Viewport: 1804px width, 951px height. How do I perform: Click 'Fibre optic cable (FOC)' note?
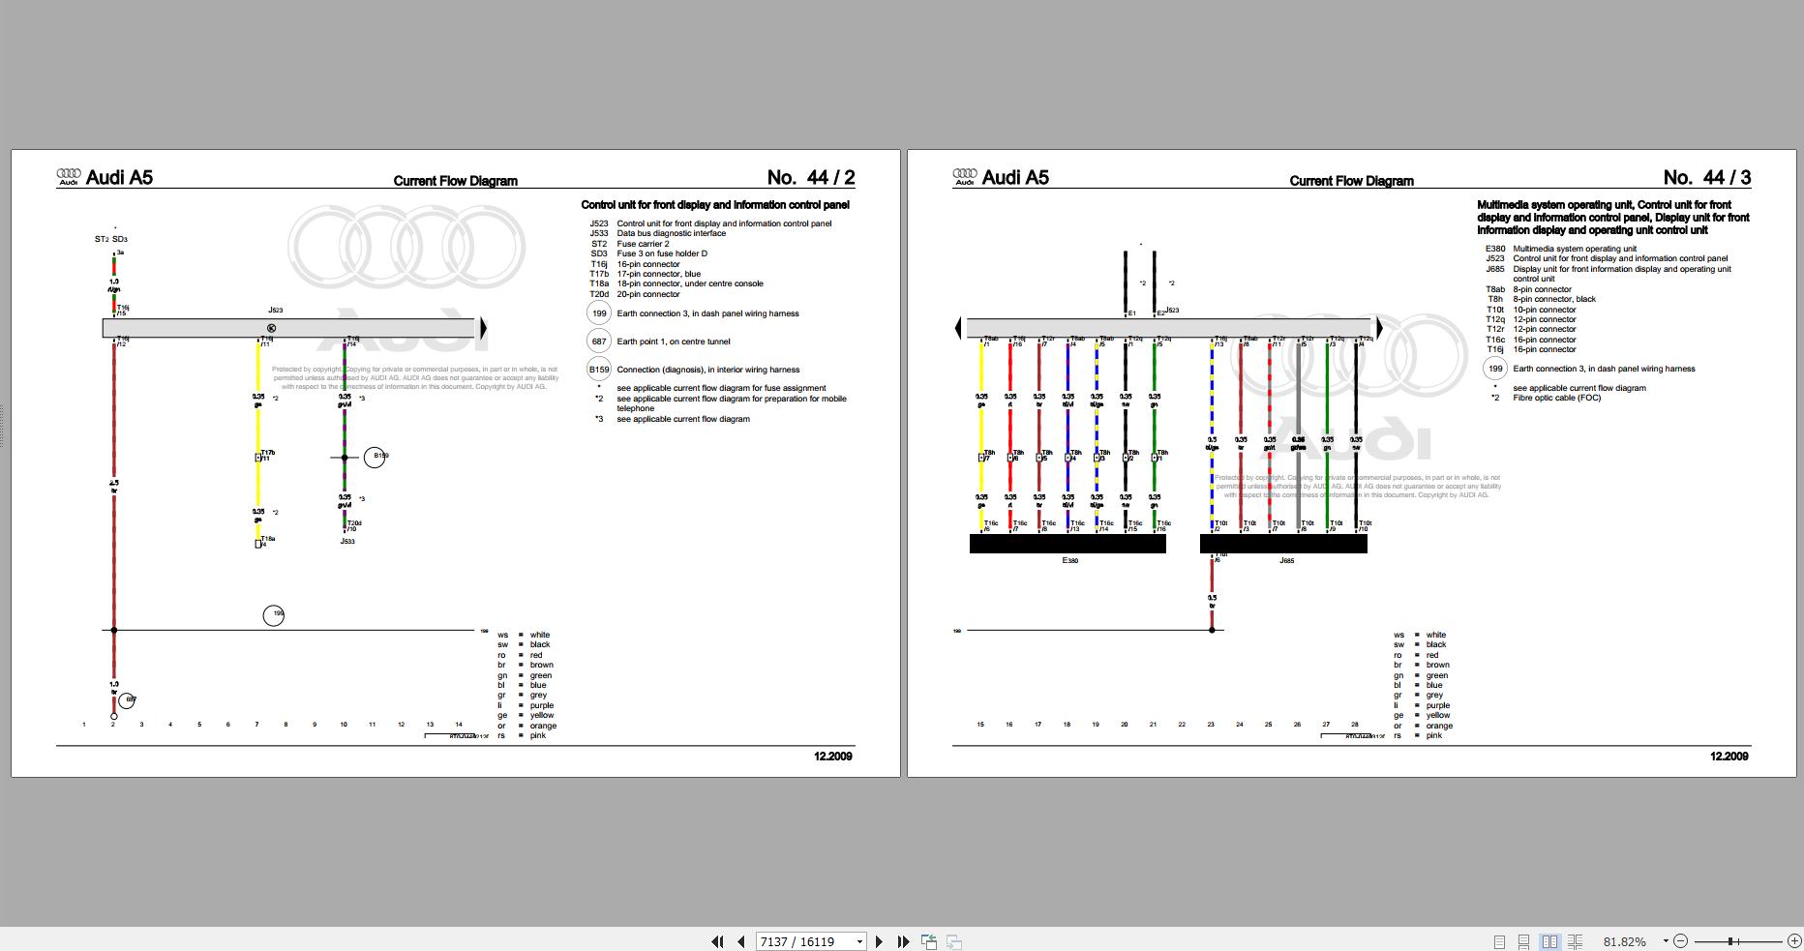1557,398
